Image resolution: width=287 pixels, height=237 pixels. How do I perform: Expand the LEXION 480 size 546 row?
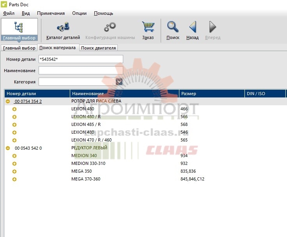[14, 133]
